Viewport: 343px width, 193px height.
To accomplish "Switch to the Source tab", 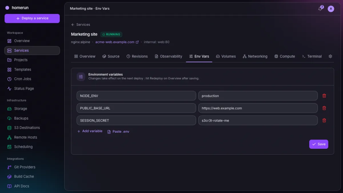I will 111,56.
